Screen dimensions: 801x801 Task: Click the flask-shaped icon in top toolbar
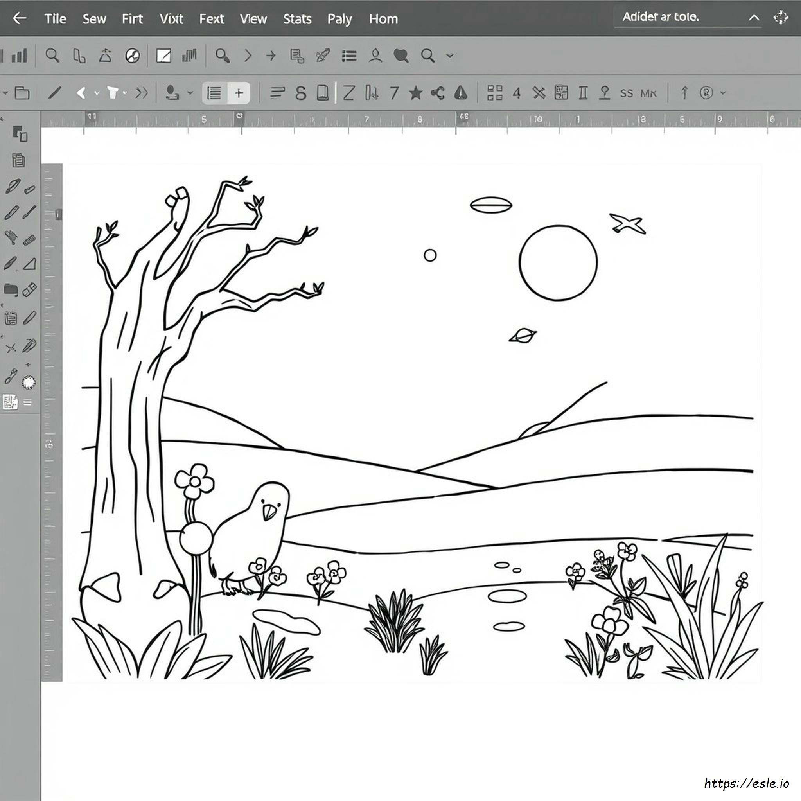click(105, 56)
